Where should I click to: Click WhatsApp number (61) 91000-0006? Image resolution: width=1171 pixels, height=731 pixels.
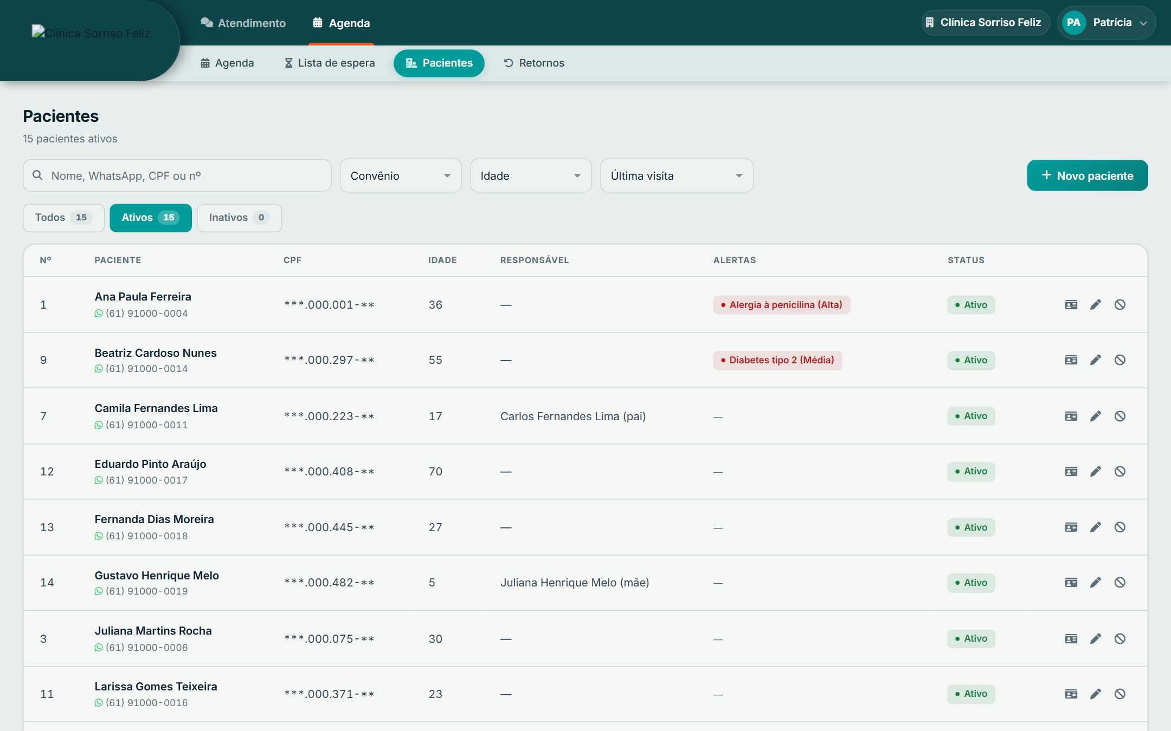[141, 648]
